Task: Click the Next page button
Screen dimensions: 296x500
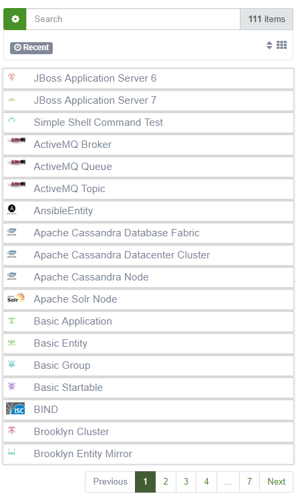Action: 276,481
